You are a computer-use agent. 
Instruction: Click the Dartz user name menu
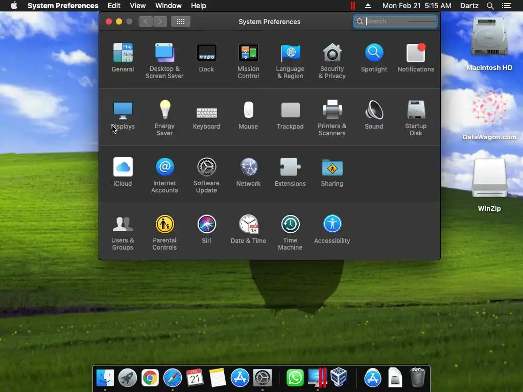tap(469, 6)
